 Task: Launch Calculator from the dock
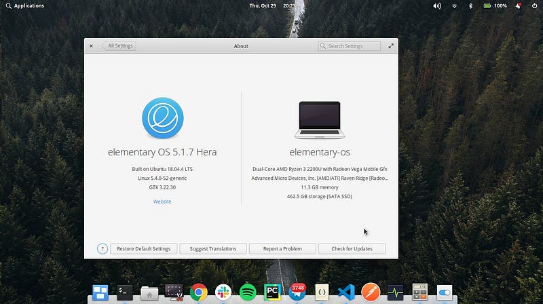point(419,292)
